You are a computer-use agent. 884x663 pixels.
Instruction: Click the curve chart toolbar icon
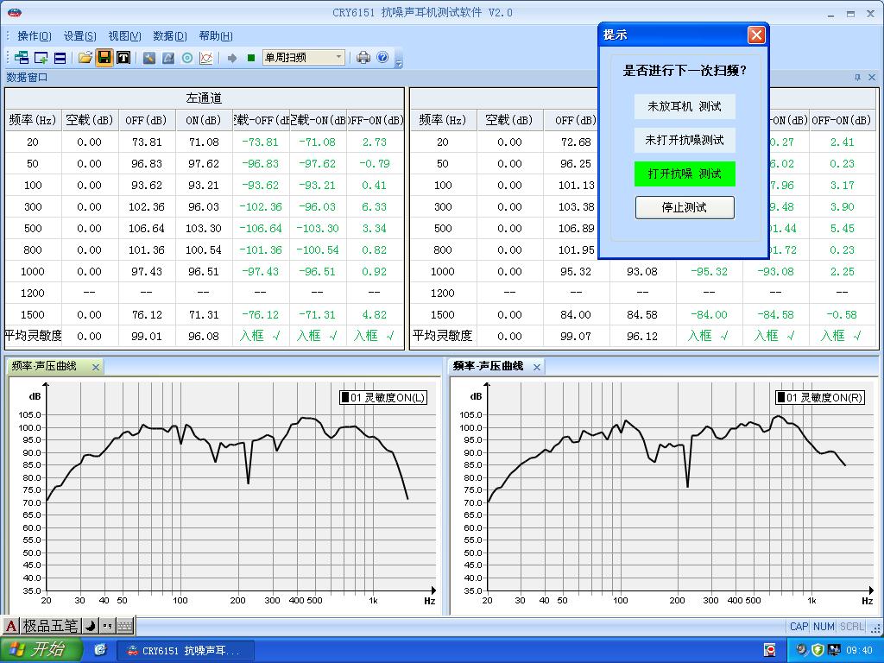(x=206, y=58)
